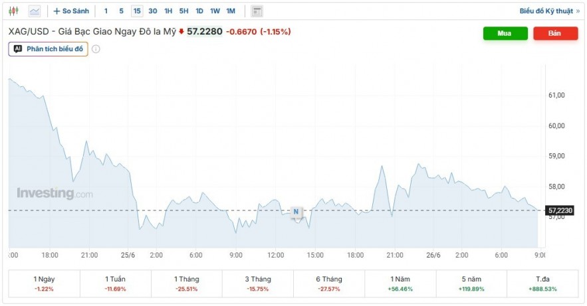Click the green Mua button
This screenshot has width=587, height=306.
tap(505, 33)
